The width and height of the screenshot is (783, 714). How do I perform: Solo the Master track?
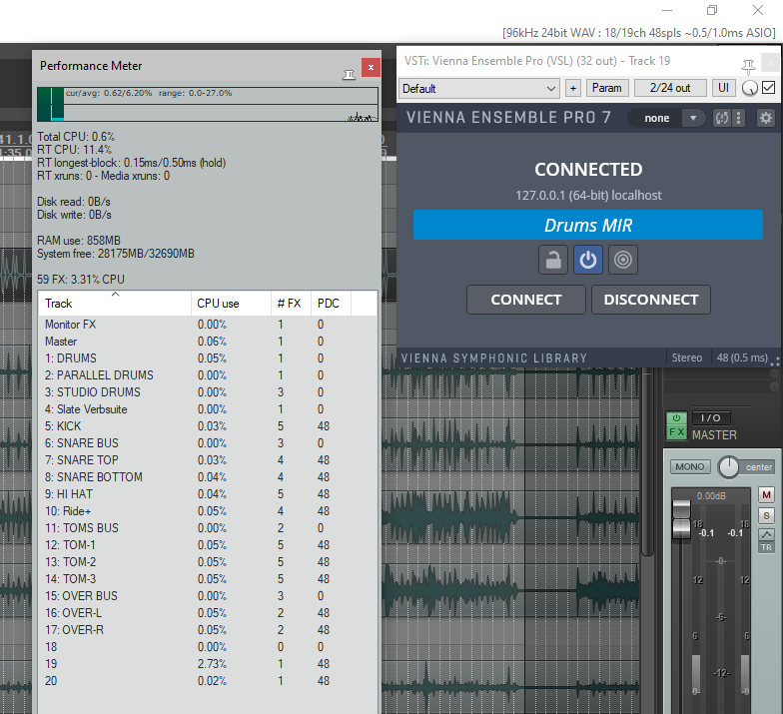click(766, 515)
